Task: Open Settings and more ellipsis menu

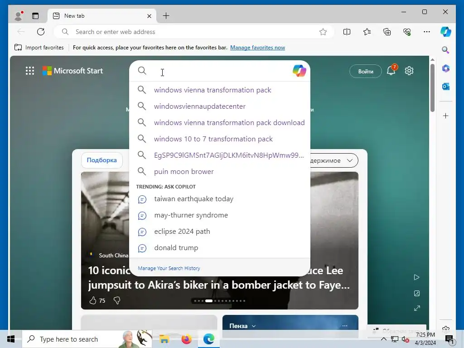Action: tap(427, 32)
